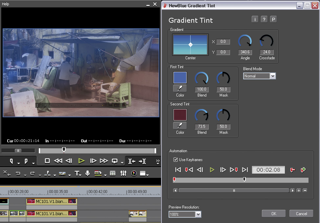Click the Second Tint eyedropper icon

(180, 125)
